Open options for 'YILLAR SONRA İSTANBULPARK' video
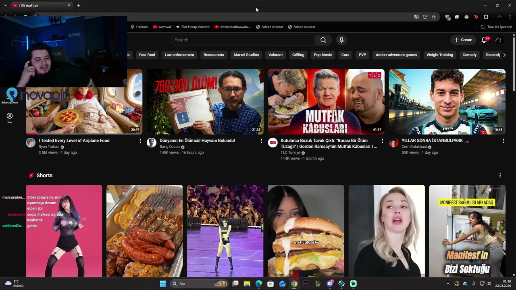 click(503, 141)
